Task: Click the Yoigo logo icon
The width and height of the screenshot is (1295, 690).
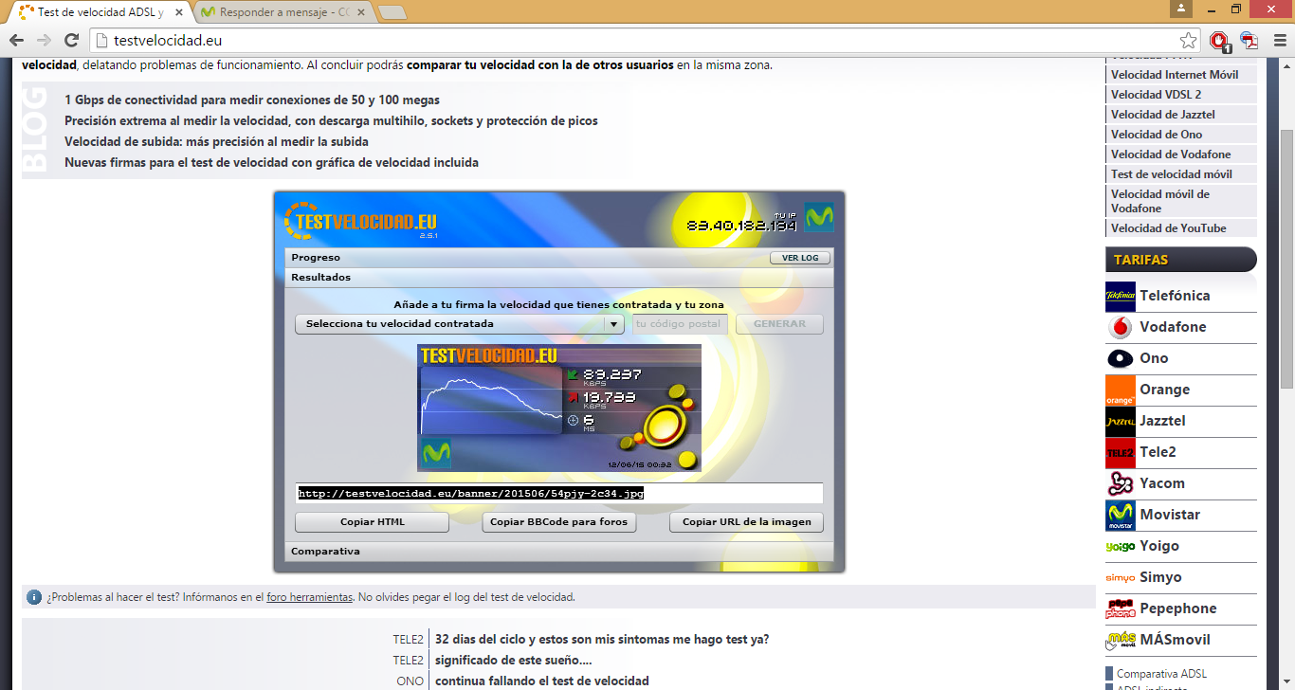Action: pos(1121,547)
